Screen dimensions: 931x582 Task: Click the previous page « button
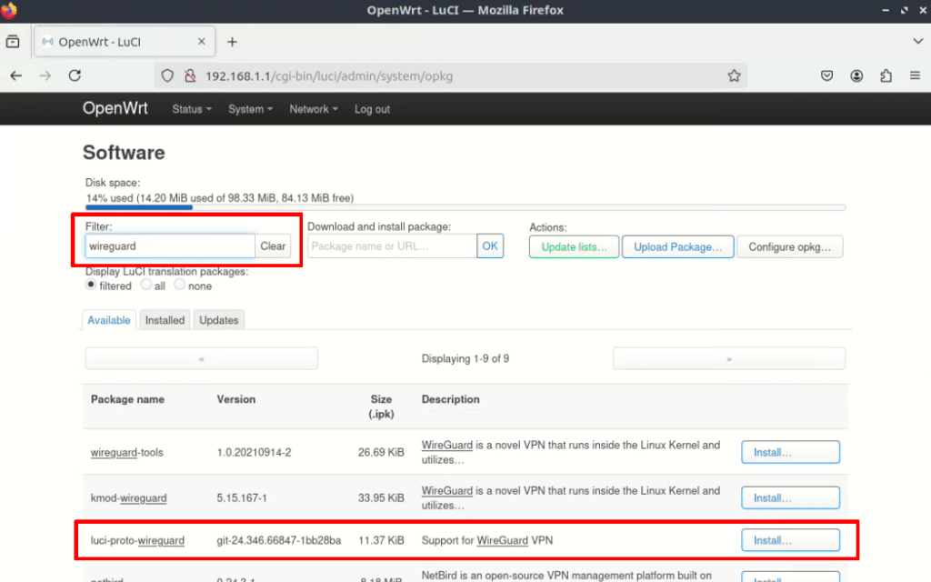pos(201,358)
